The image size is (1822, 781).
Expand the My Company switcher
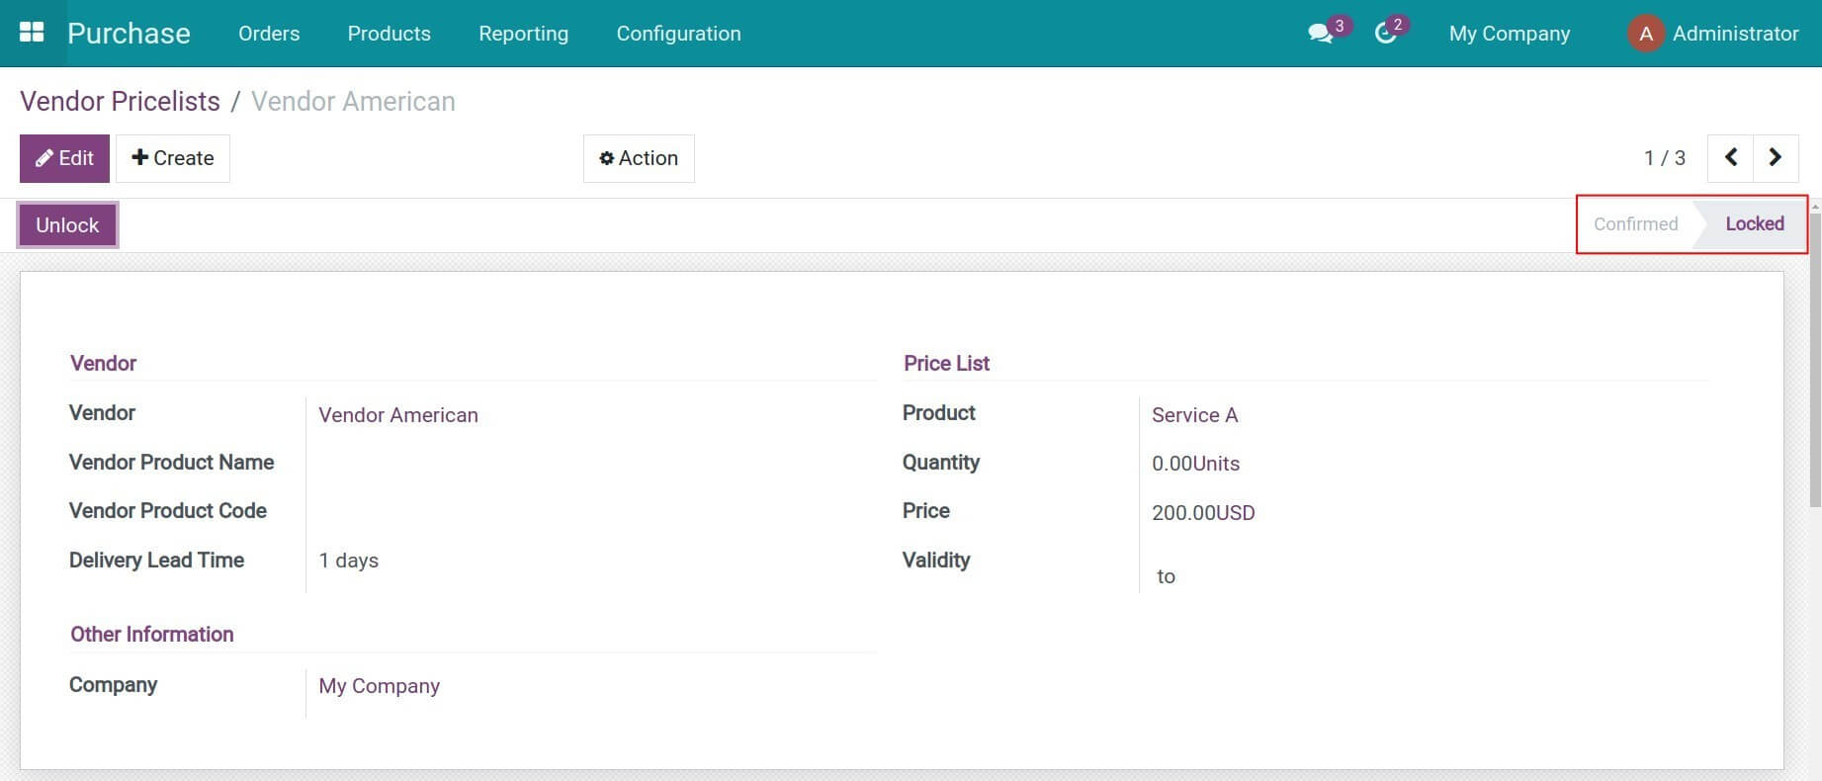[1509, 34]
